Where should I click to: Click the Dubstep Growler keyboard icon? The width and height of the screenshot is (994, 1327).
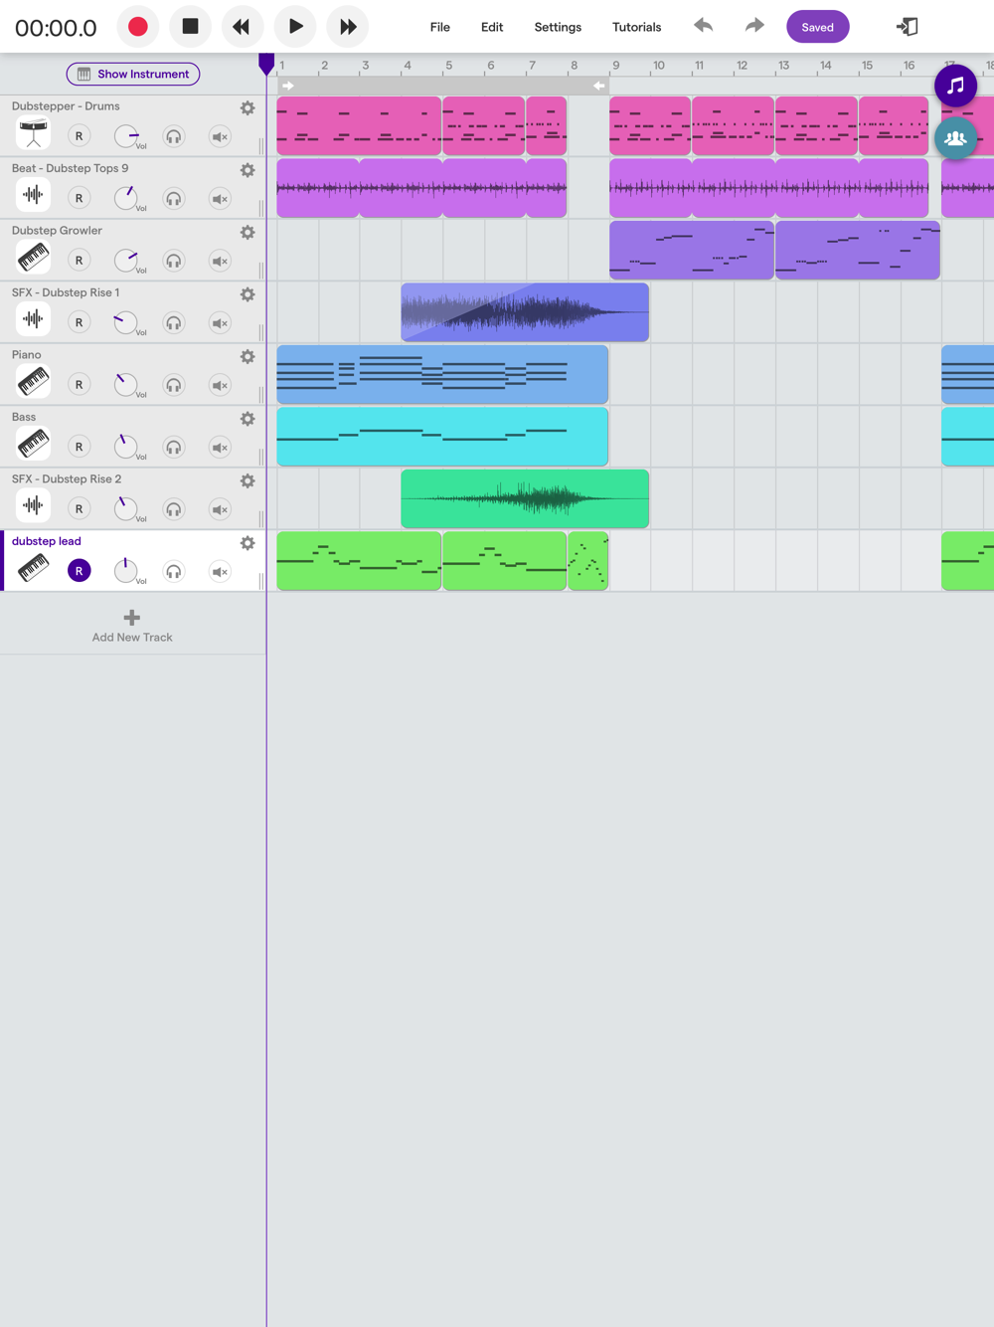coord(33,257)
